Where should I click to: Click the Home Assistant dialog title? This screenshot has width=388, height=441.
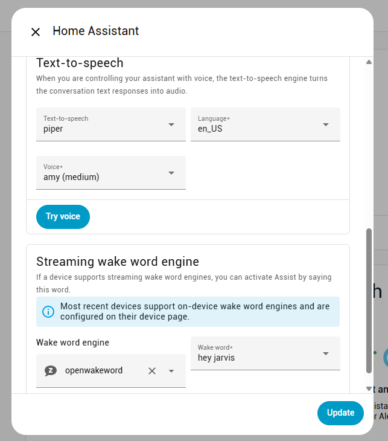tap(95, 31)
